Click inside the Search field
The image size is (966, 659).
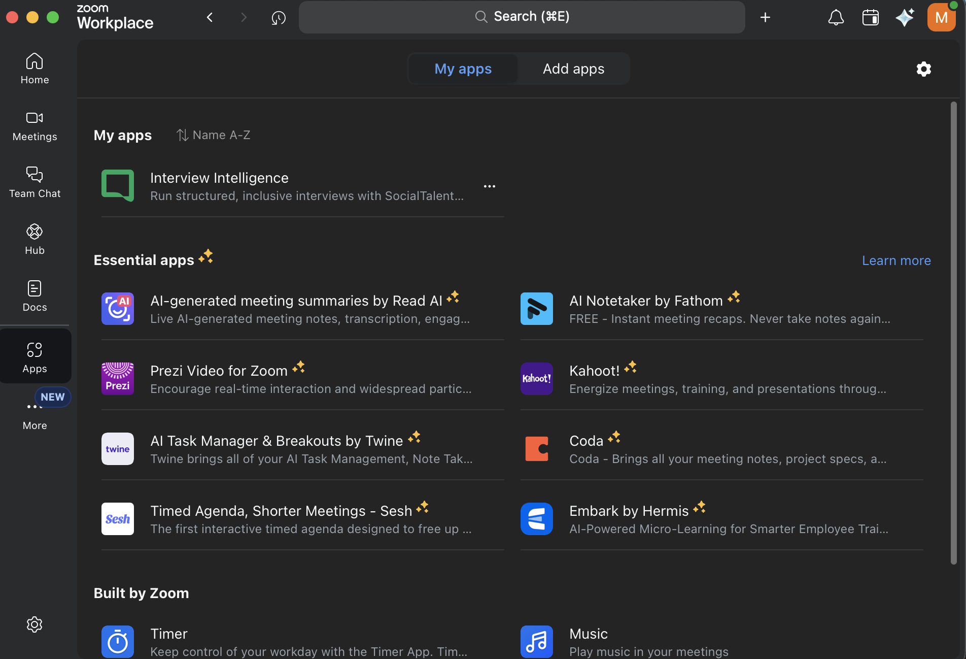point(522,17)
